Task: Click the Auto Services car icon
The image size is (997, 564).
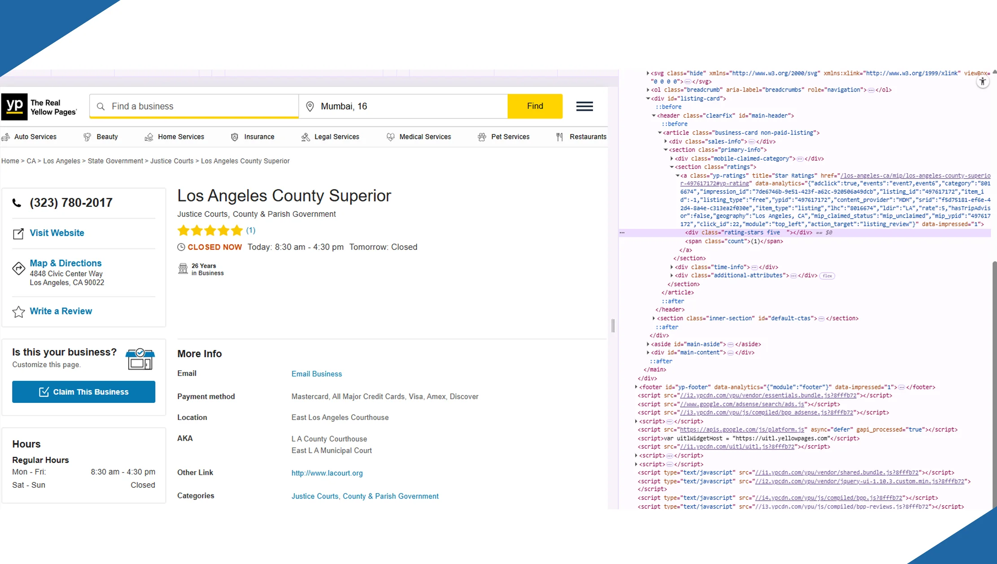Action: point(6,137)
